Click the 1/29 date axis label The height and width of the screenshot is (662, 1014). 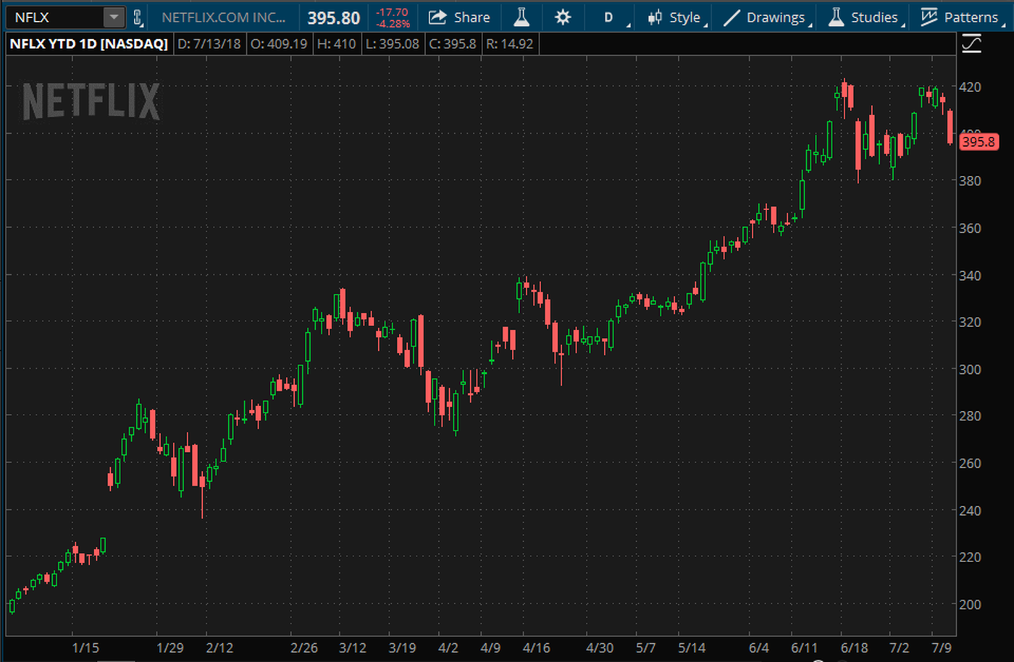[x=170, y=648]
